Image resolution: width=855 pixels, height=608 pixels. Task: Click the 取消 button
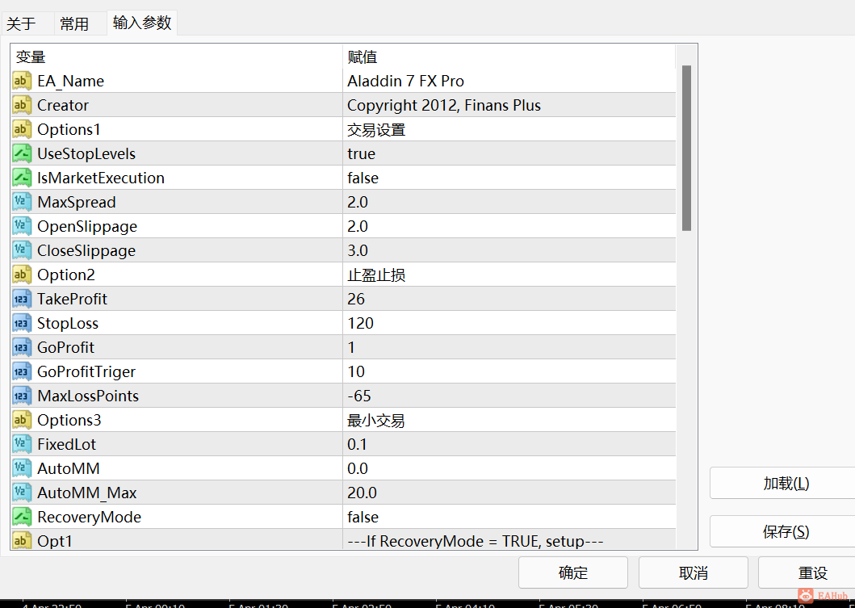(693, 572)
